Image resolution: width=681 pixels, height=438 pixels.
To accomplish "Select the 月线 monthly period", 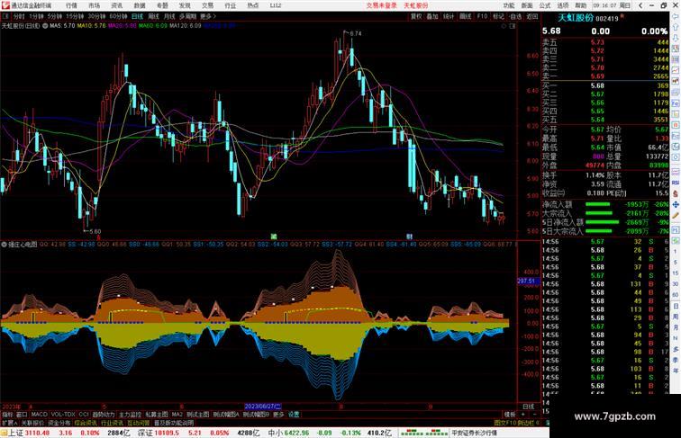I will coord(169,16).
